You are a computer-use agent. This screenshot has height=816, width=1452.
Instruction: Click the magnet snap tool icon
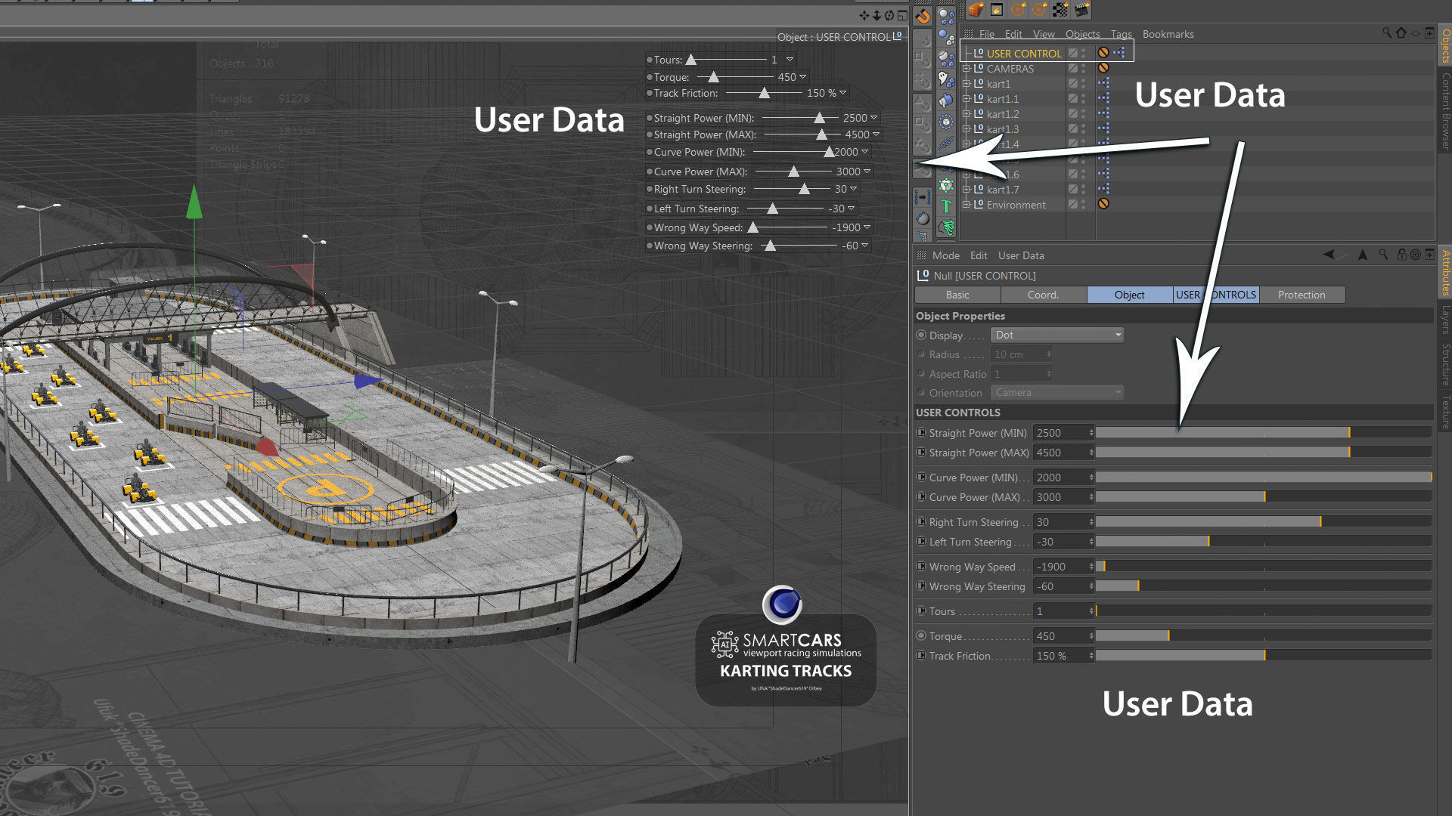tap(923, 16)
